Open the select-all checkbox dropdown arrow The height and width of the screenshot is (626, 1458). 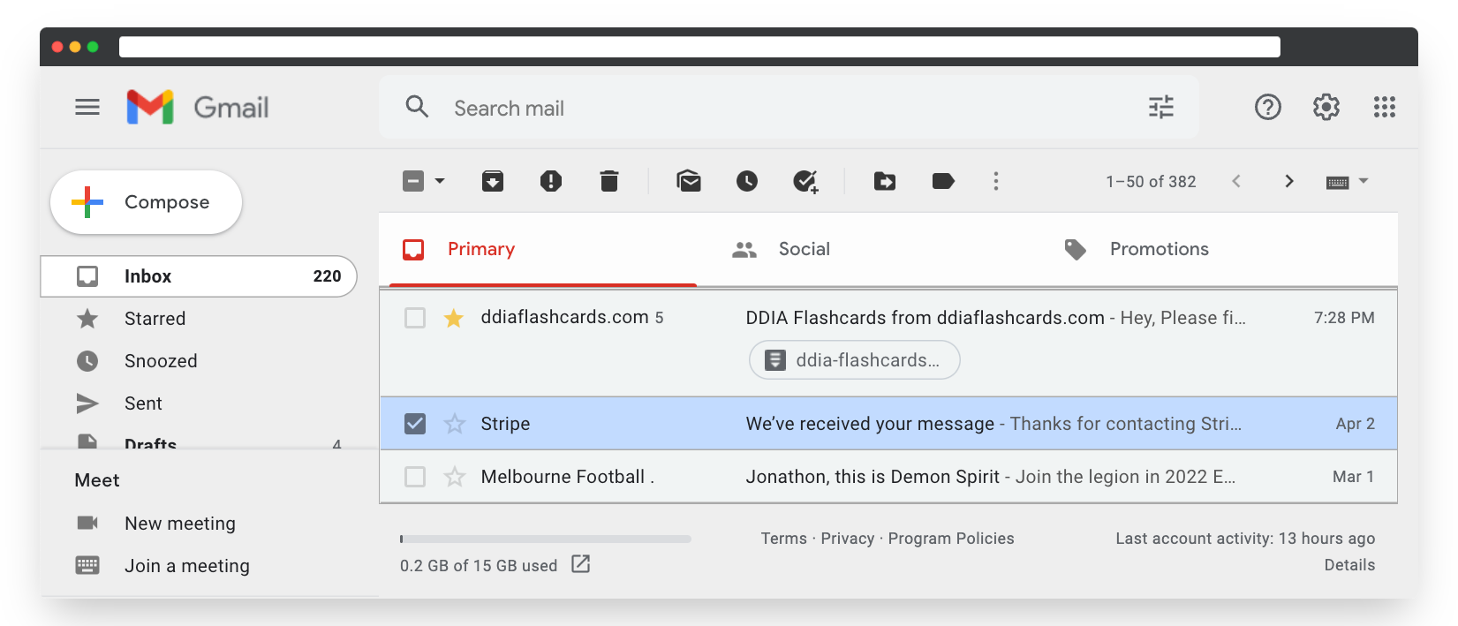[440, 182]
